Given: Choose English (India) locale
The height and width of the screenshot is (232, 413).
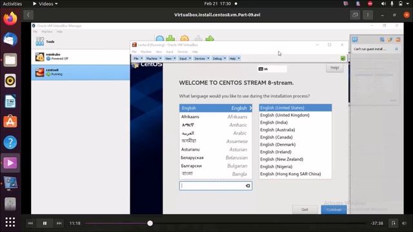Looking at the screenshot, I should click(x=296, y=122).
